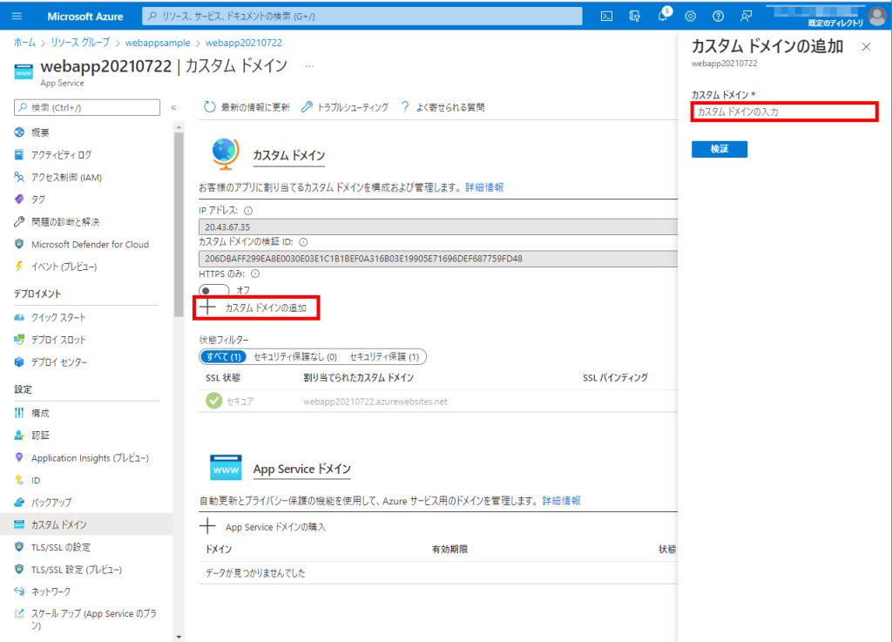
Task: Select セキュリティ保護なし (0) filter
Action: tap(294, 356)
